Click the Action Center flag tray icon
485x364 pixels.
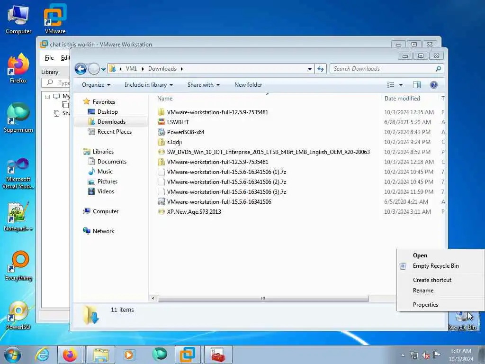point(437,355)
